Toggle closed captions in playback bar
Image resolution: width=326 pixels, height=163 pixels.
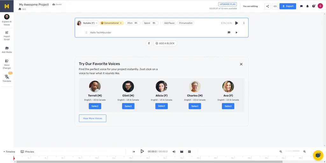point(189,152)
